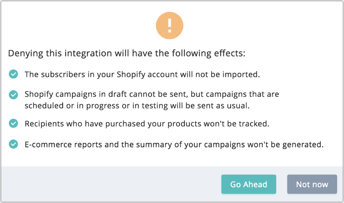Click checkmark icon beside subscribers not imported
Screen dimensions: 344x203
click(14, 74)
